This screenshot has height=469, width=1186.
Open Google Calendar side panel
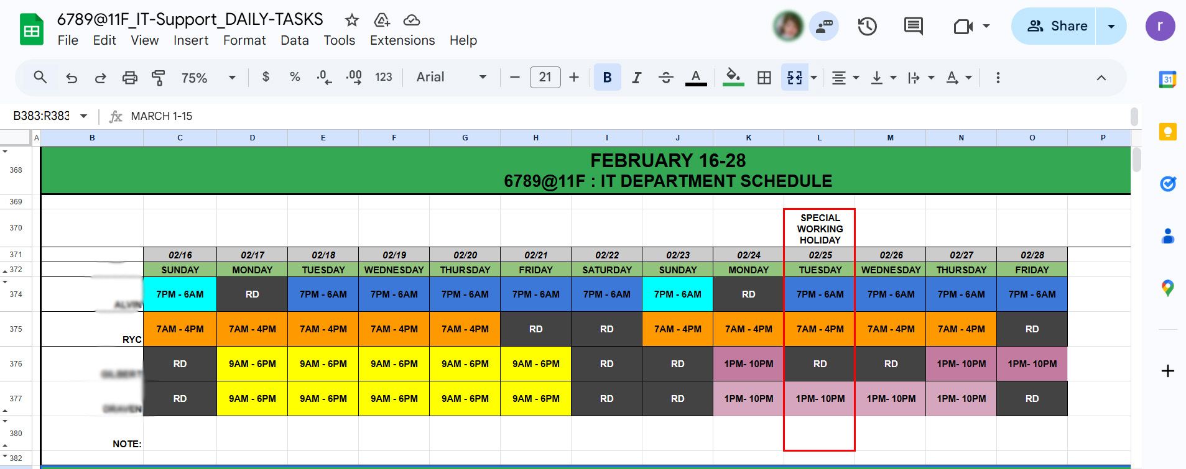1167,80
